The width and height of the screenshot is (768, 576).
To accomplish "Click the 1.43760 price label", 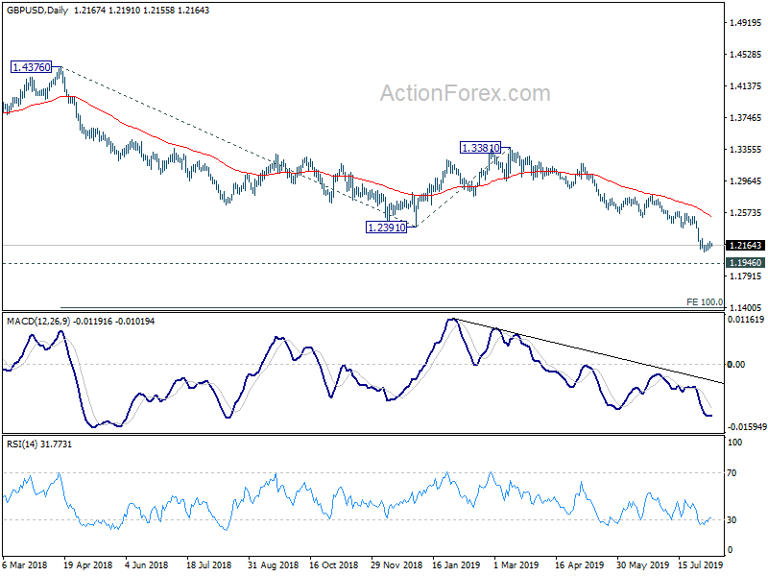I will pos(32,67).
